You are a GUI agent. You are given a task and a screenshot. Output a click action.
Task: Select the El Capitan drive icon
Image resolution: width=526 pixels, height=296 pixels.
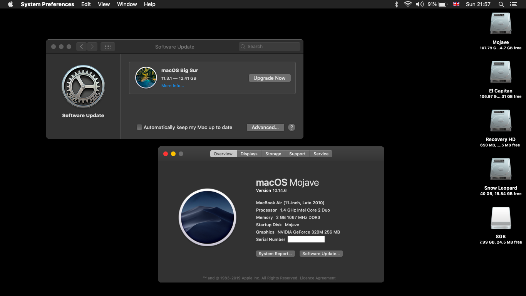(x=501, y=72)
